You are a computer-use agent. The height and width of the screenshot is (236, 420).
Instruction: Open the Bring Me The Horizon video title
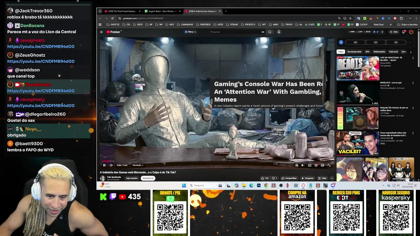click(x=394, y=109)
